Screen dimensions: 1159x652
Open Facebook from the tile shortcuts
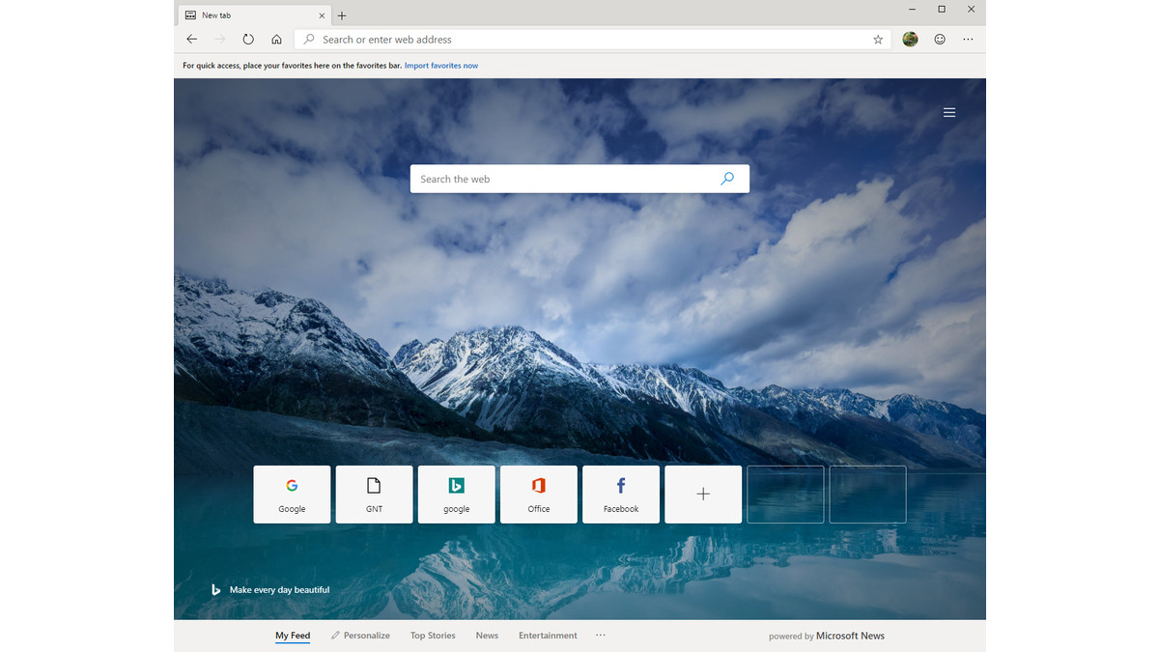(x=620, y=494)
